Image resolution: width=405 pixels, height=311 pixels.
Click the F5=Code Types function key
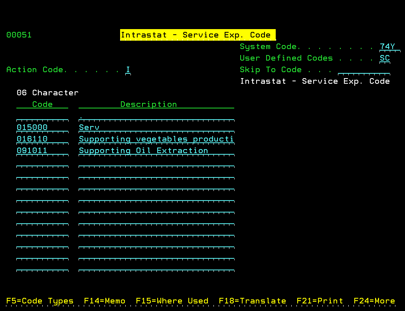[x=40, y=301]
